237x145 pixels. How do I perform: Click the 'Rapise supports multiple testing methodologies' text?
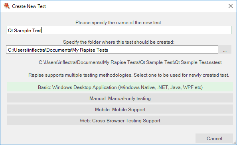128,75
